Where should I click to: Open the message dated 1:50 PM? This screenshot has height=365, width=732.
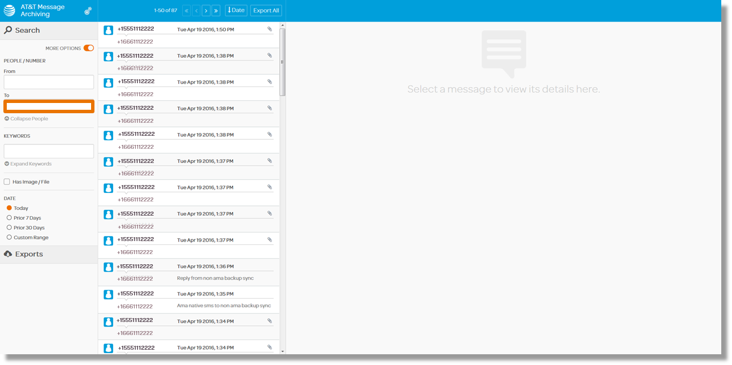coord(188,35)
